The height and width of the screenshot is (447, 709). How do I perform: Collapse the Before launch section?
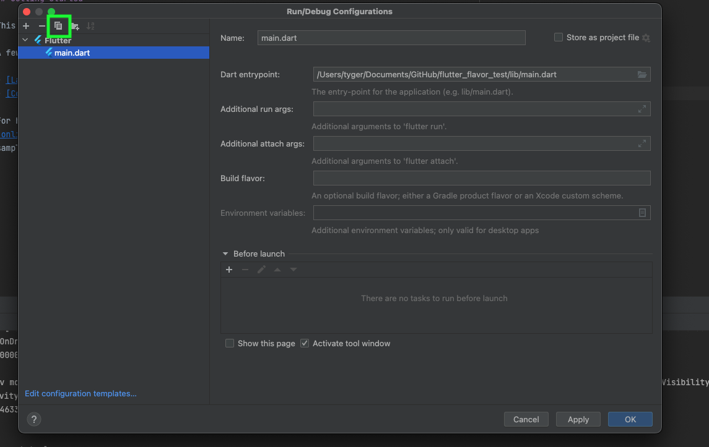click(225, 253)
